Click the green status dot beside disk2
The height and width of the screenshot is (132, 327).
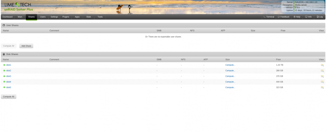click(x=4, y=71)
